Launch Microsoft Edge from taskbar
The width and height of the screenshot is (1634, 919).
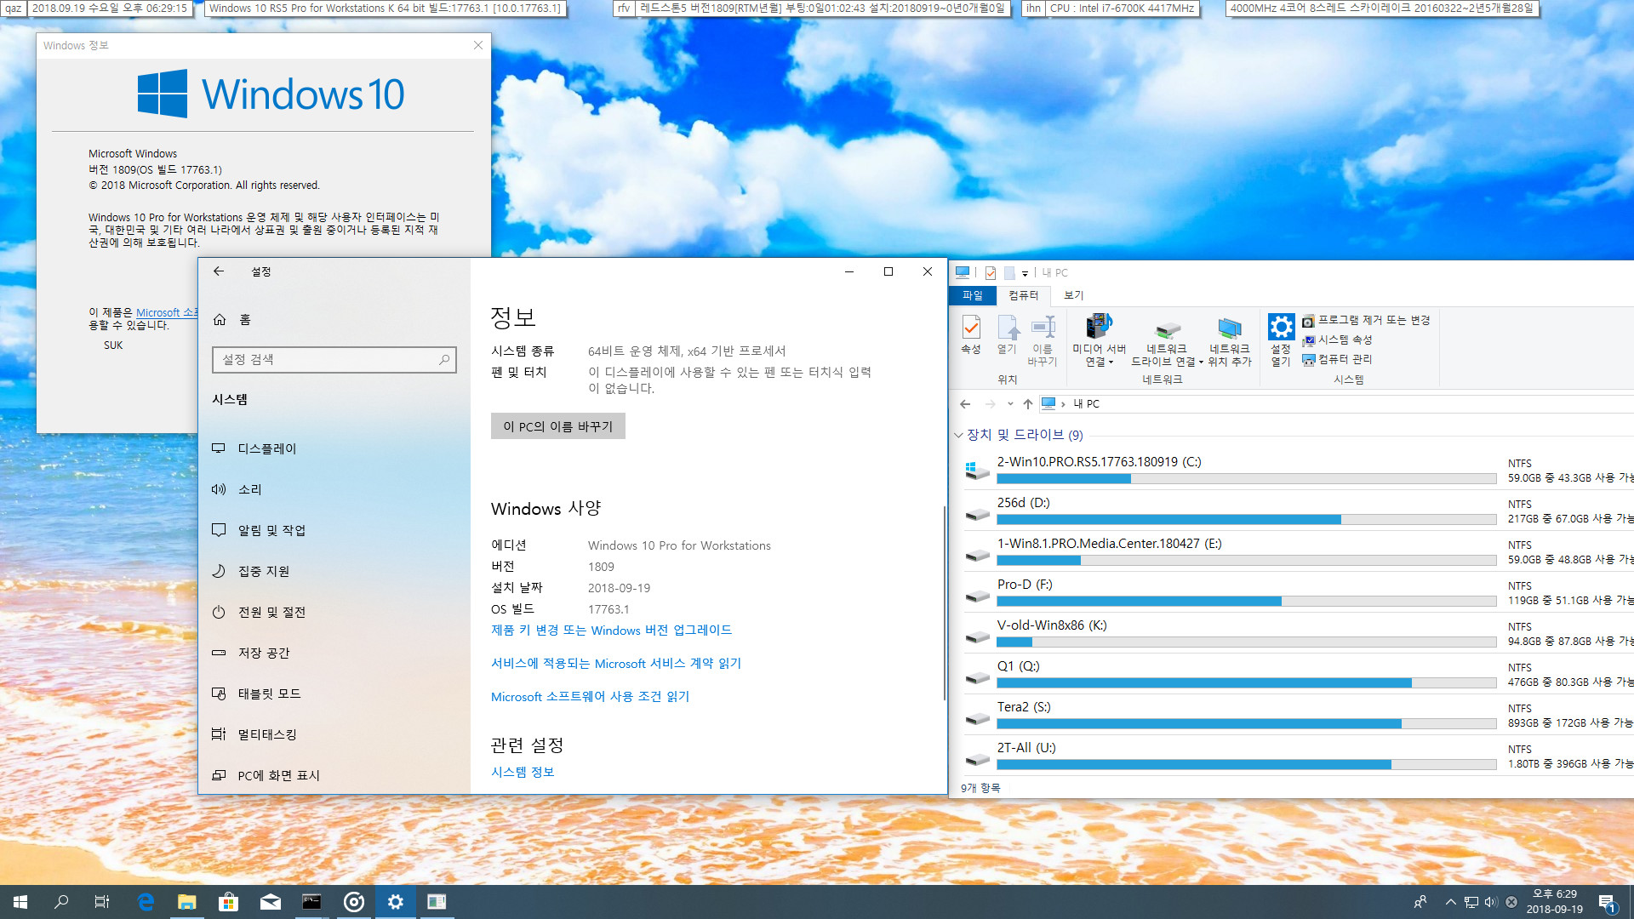(x=146, y=902)
